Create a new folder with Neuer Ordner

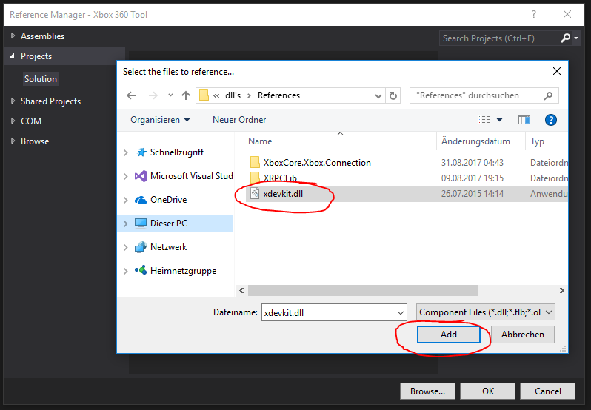(239, 120)
